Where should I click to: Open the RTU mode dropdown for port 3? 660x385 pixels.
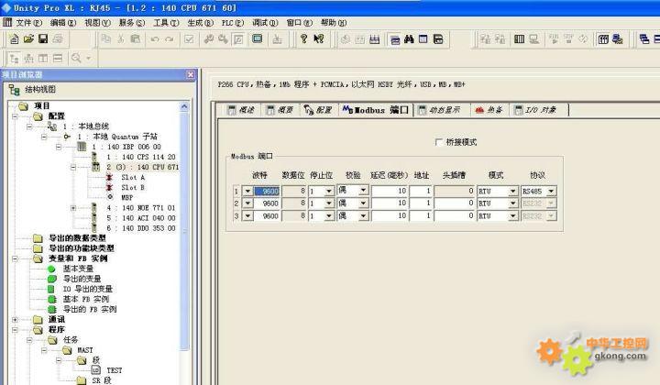pyautogui.click(x=512, y=215)
